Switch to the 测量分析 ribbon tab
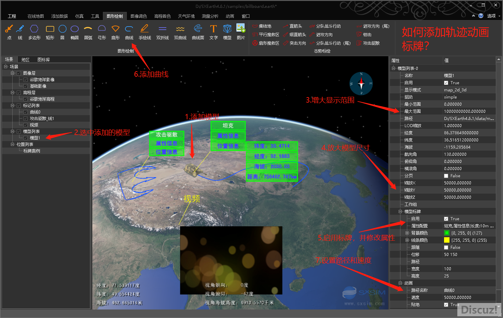 (x=210, y=16)
